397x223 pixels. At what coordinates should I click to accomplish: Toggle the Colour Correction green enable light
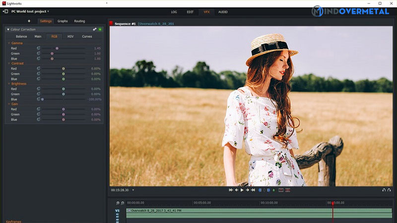pos(100,30)
